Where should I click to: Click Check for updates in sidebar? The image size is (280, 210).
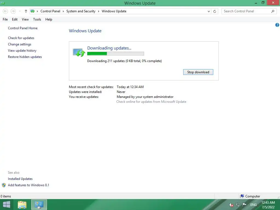point(21,38)
